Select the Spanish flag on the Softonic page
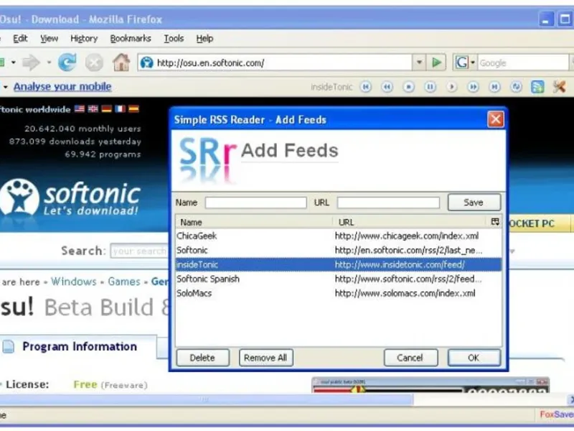The image size is (574, 431). [x=133, y=109]
